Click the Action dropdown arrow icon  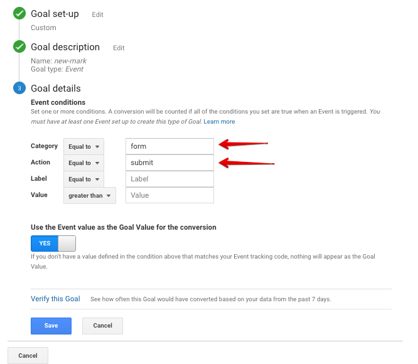(x=97, y=163)
